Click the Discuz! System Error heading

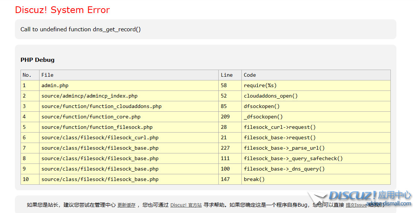(x=62, y=10)
